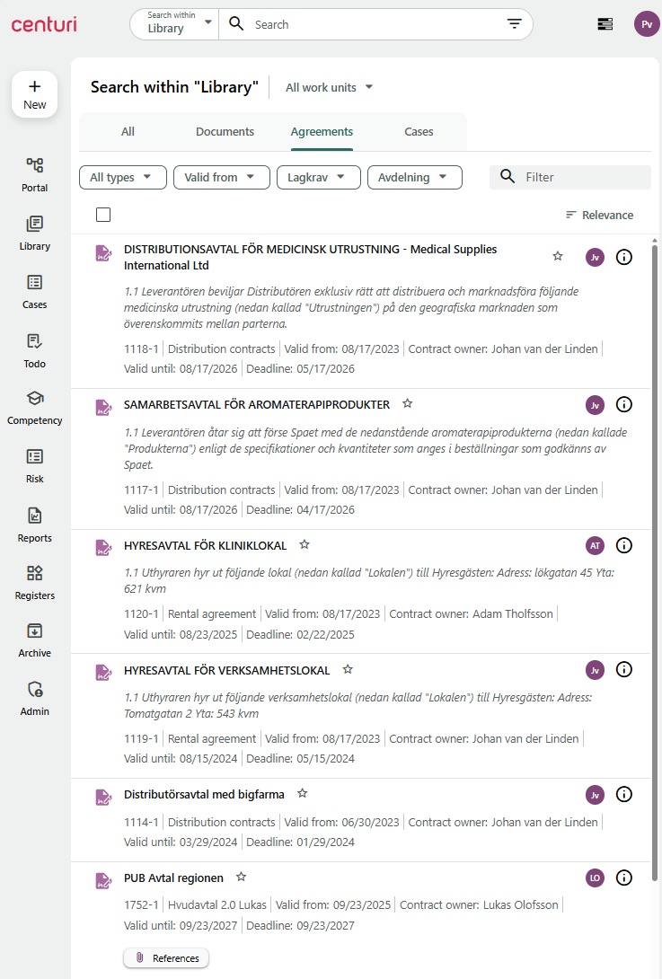Click 'Hvudavtal 2.0 Lukas' type text
The width and height of the screenshot is (662, 979).
[216, 904]
